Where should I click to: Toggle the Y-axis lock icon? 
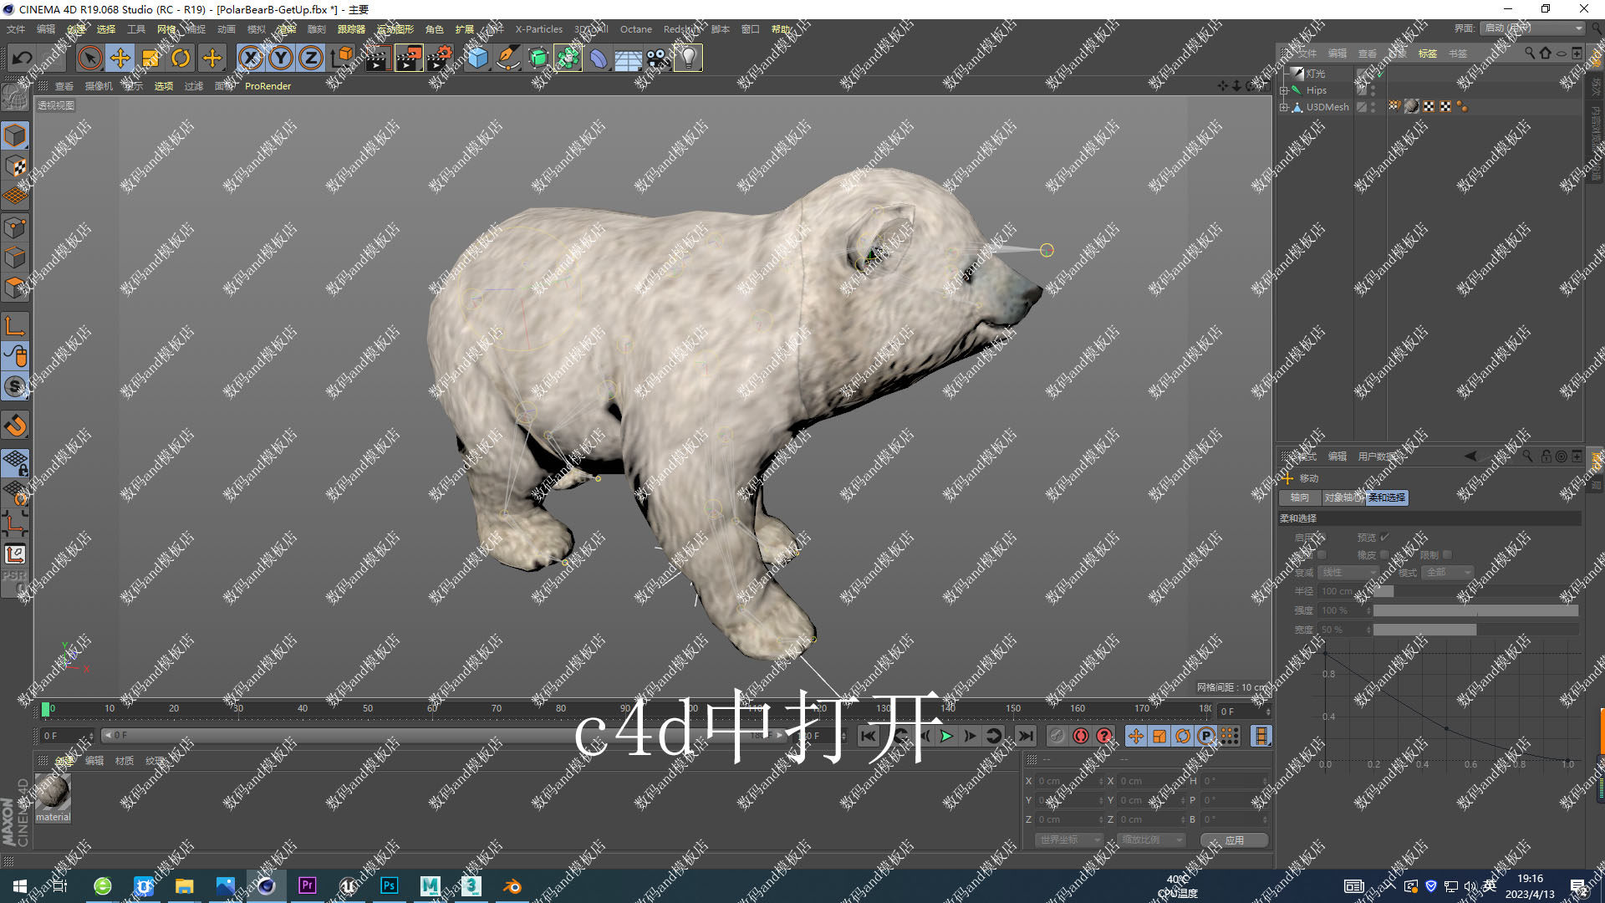coord(281,58)
